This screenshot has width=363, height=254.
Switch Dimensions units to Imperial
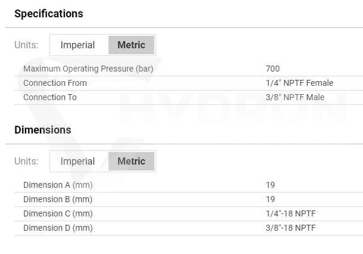(x=77, y=161)
